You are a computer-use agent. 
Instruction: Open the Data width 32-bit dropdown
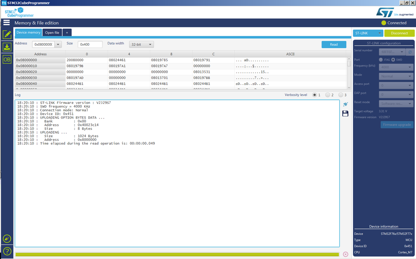[142, 44]
